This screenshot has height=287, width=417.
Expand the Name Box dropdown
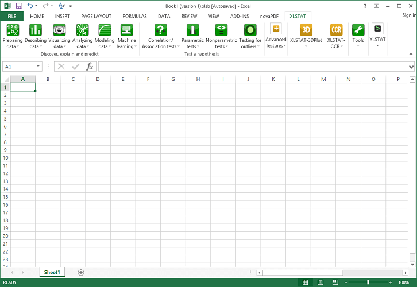38,67
